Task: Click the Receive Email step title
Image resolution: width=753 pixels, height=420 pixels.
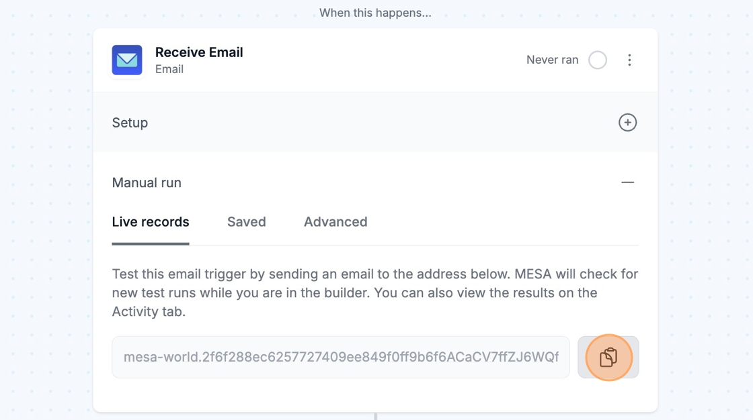Action: click(199, 52)
